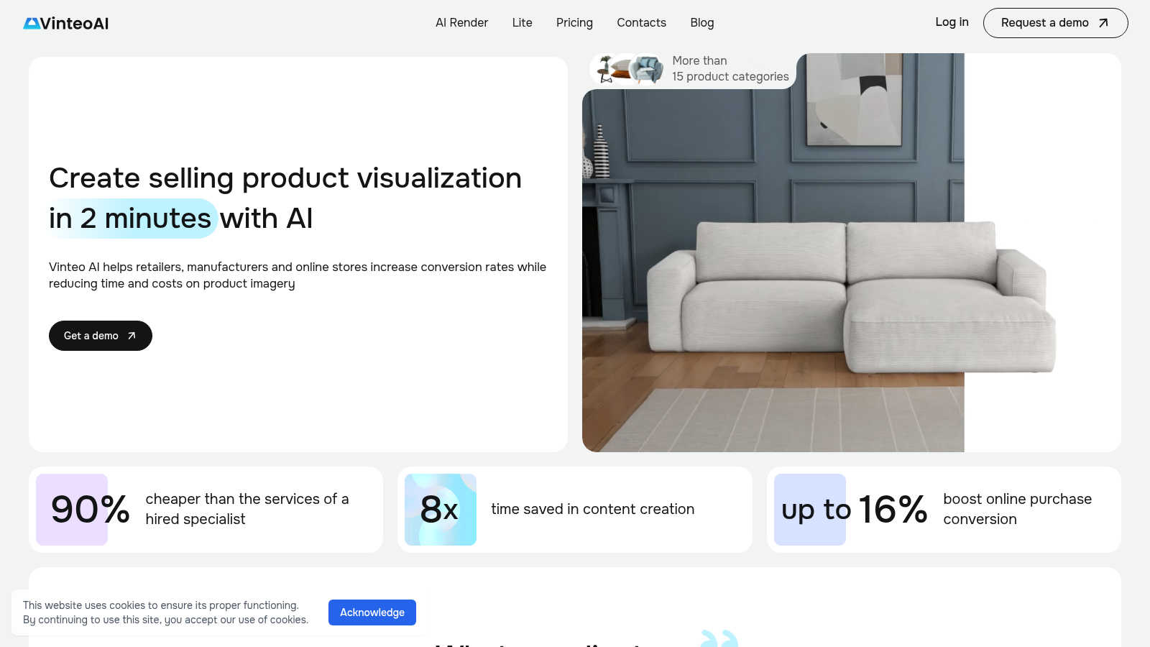Click the cookie notice message text
1150x647 pixels.
165,612
